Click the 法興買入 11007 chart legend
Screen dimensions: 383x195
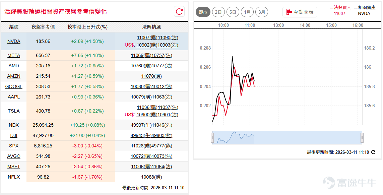[340, 10]
